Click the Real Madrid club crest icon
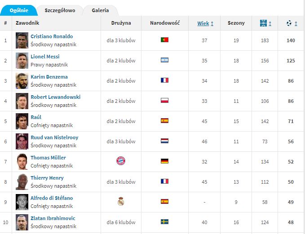 coord(121,201)
